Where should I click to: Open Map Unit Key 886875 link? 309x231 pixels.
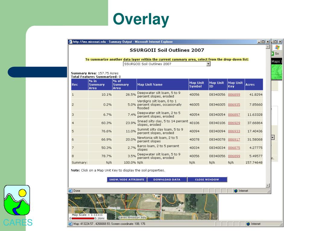(234, 148)
